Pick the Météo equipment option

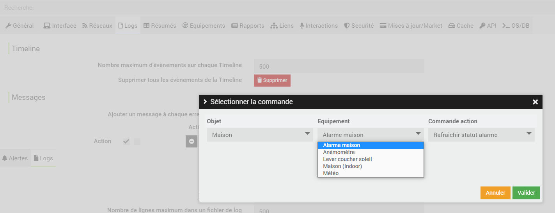click(331, 173)
